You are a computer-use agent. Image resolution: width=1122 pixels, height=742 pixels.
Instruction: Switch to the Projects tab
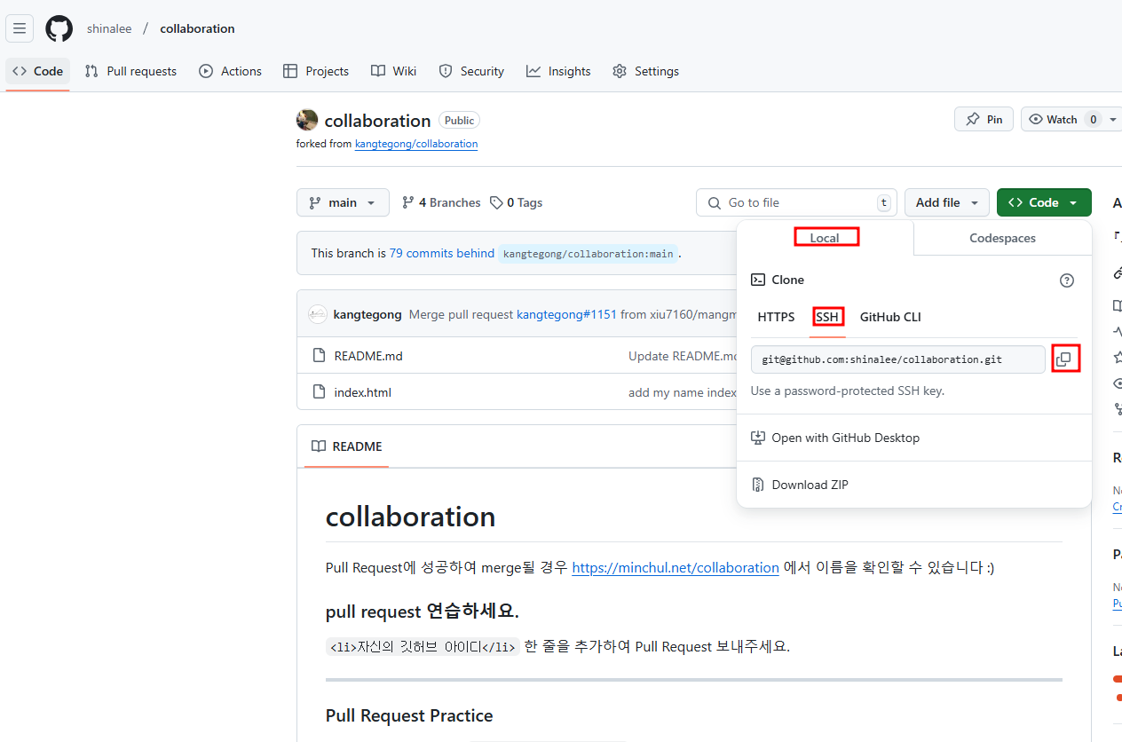[315, 71]
